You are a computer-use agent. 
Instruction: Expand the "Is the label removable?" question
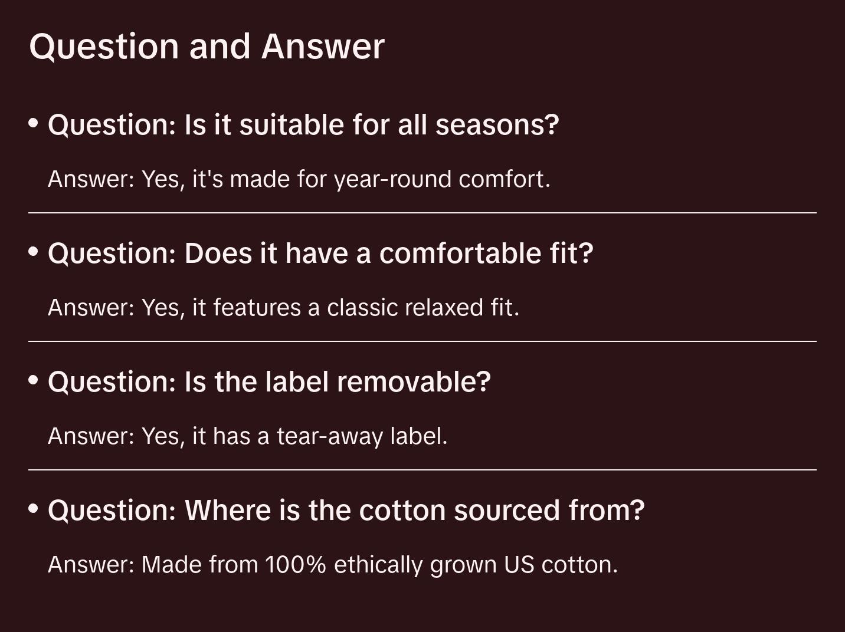point(269,382)
